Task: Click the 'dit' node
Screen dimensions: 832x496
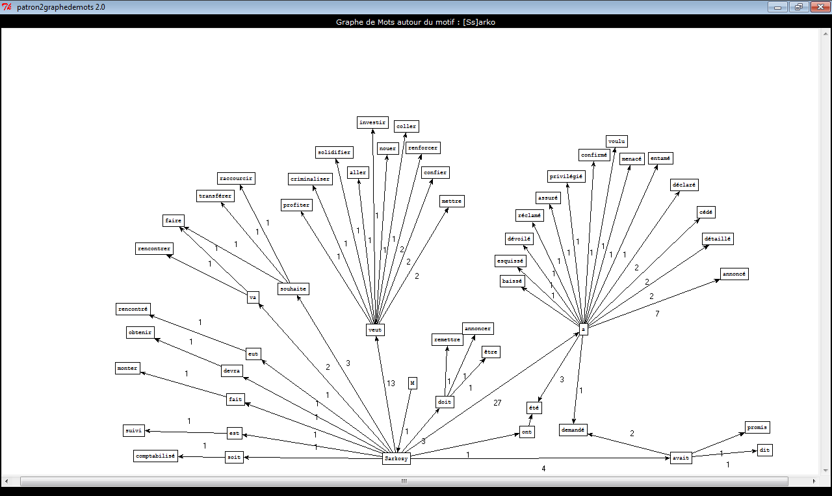Action: click(x=765, y=450)
